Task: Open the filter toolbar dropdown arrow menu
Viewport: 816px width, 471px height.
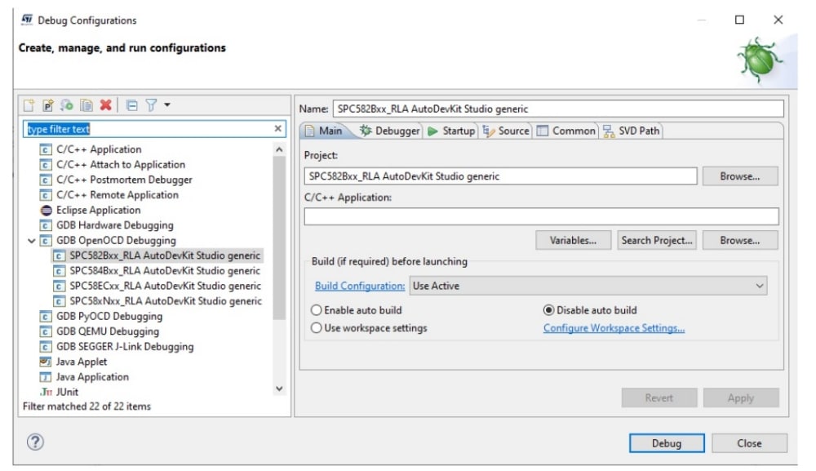Action: 167,105
